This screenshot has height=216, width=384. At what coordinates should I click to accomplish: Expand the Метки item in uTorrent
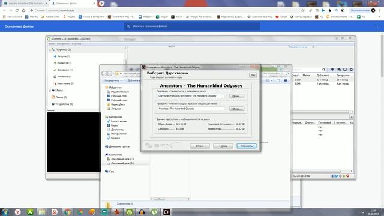[x=50, y=91]
